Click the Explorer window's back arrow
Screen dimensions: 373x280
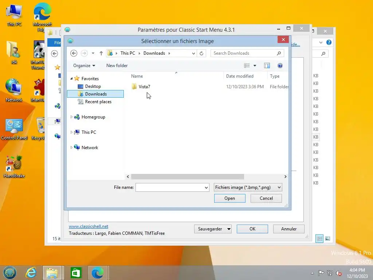(x=55, y=54)
